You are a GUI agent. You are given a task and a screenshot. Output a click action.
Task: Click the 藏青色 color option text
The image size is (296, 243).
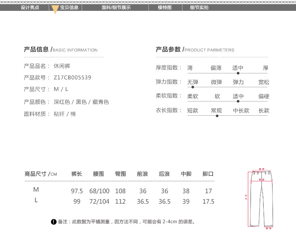click(x=100, y=102)
